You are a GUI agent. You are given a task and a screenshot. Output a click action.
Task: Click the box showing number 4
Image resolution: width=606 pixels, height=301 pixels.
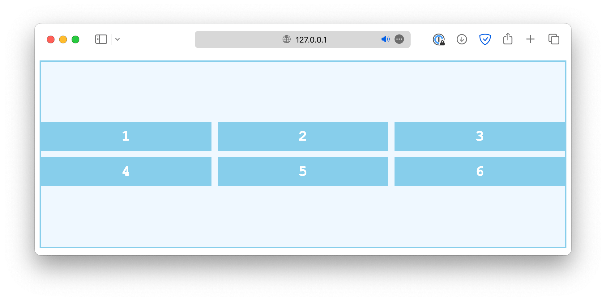126,171
